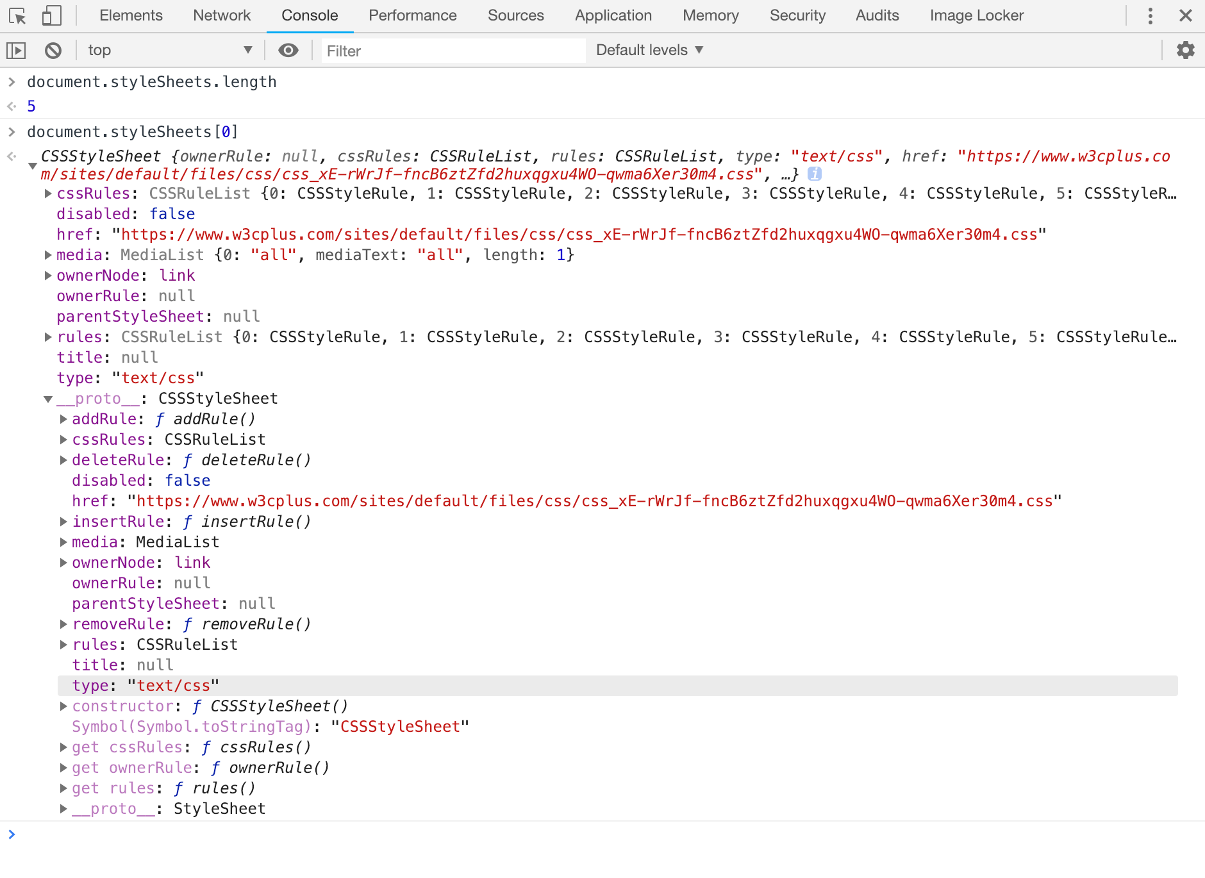The width and height of the screenshot is (1205, 878).
Task: Expand the insertRule function property
Action: coord(63,522)
